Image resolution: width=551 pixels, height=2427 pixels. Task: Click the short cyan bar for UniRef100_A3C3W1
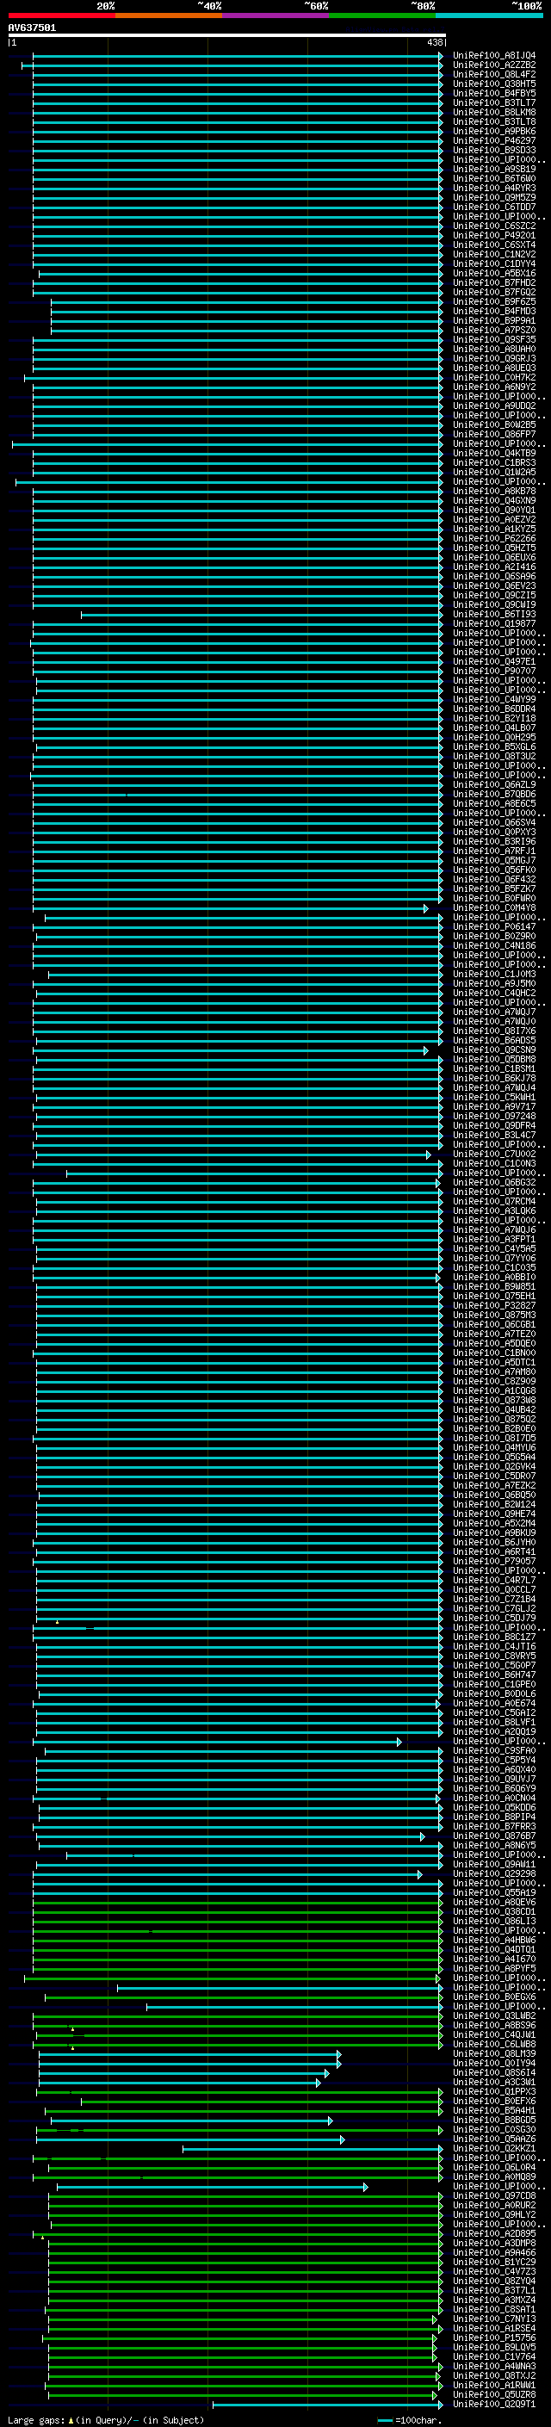(x=179, y=2082)
